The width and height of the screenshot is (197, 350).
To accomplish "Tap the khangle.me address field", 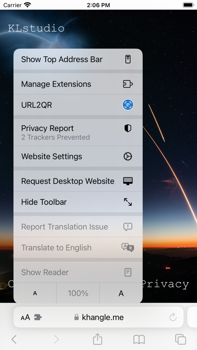I will pos(98,317).
